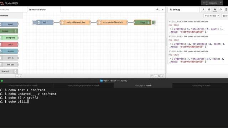Add a new flow with plus button
228x128 pixels.
[157, 10]
